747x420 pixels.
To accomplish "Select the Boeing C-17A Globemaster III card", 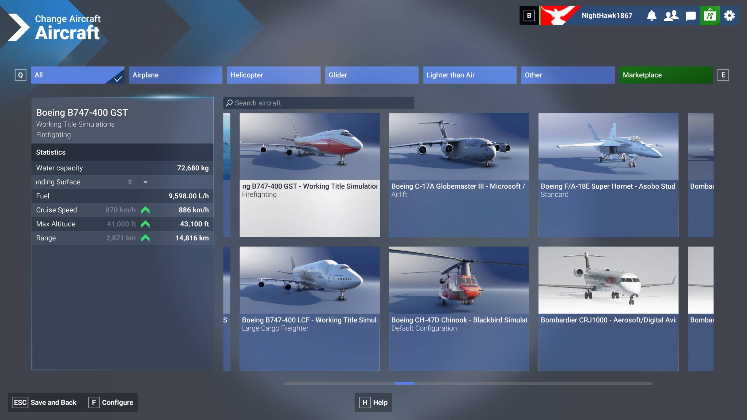I will point(459,175).
